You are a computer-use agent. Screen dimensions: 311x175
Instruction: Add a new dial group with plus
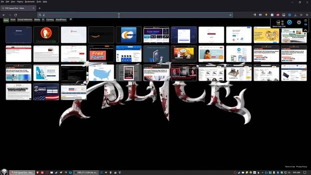tap(70, 19)
